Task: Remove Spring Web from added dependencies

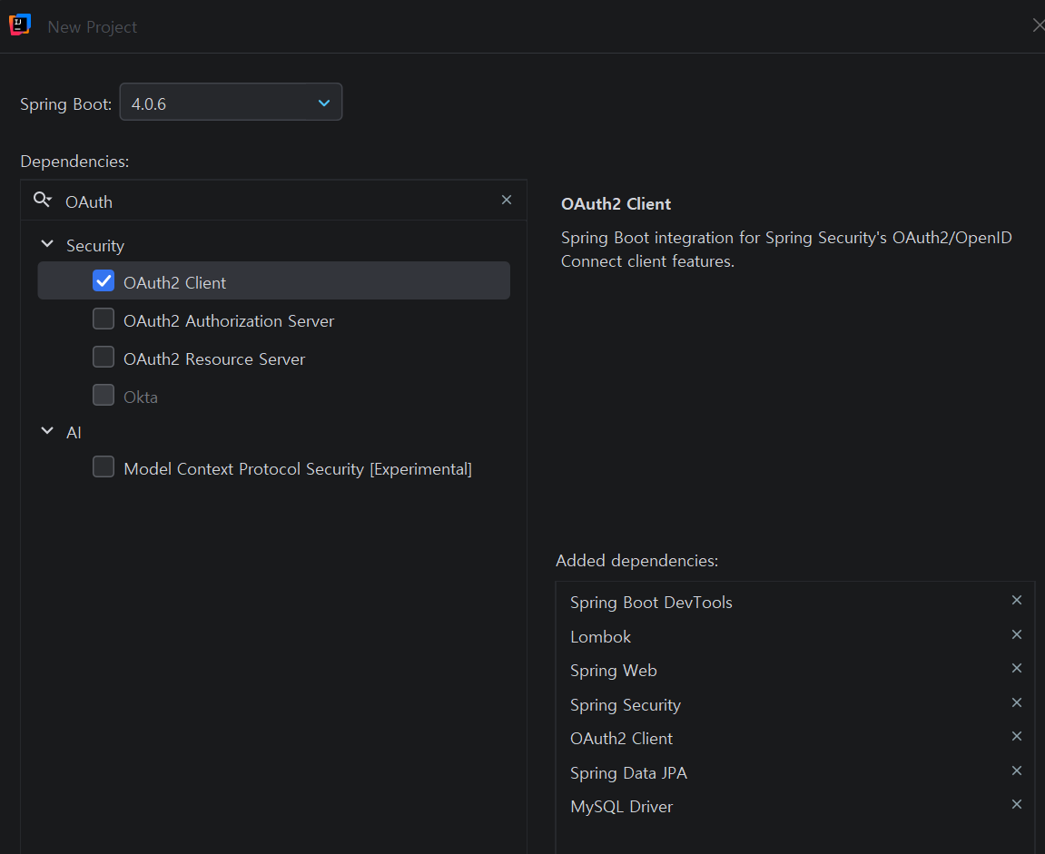Action: (x=1016, y=668)
